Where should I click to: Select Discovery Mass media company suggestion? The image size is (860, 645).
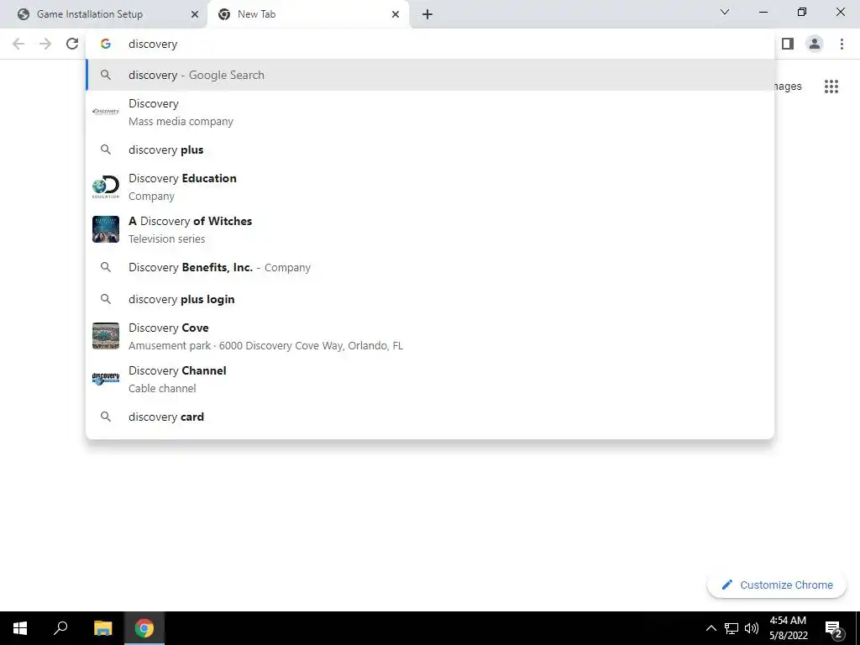[430, 112]
